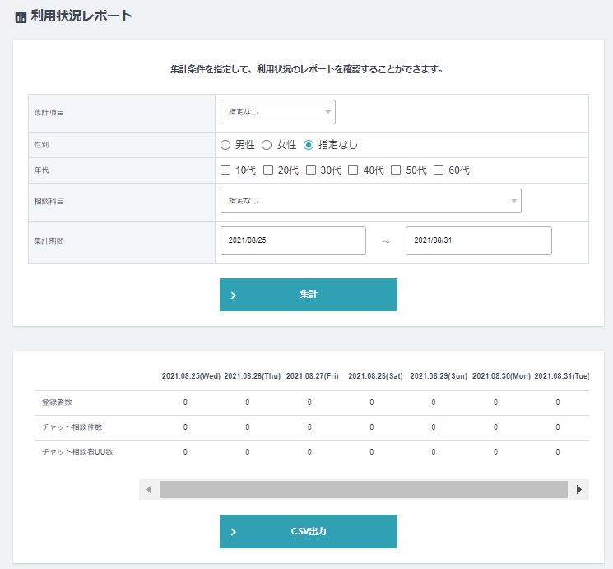613x569 pixels.
Task: Check the 50代 age checkbox
Action: pos(396,170)
